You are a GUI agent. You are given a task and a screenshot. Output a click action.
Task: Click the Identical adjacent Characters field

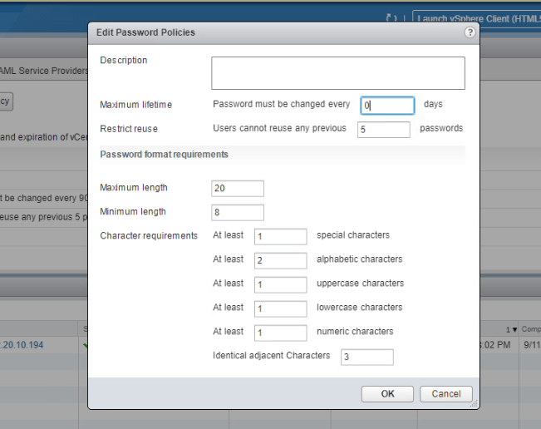coord(366,357)
